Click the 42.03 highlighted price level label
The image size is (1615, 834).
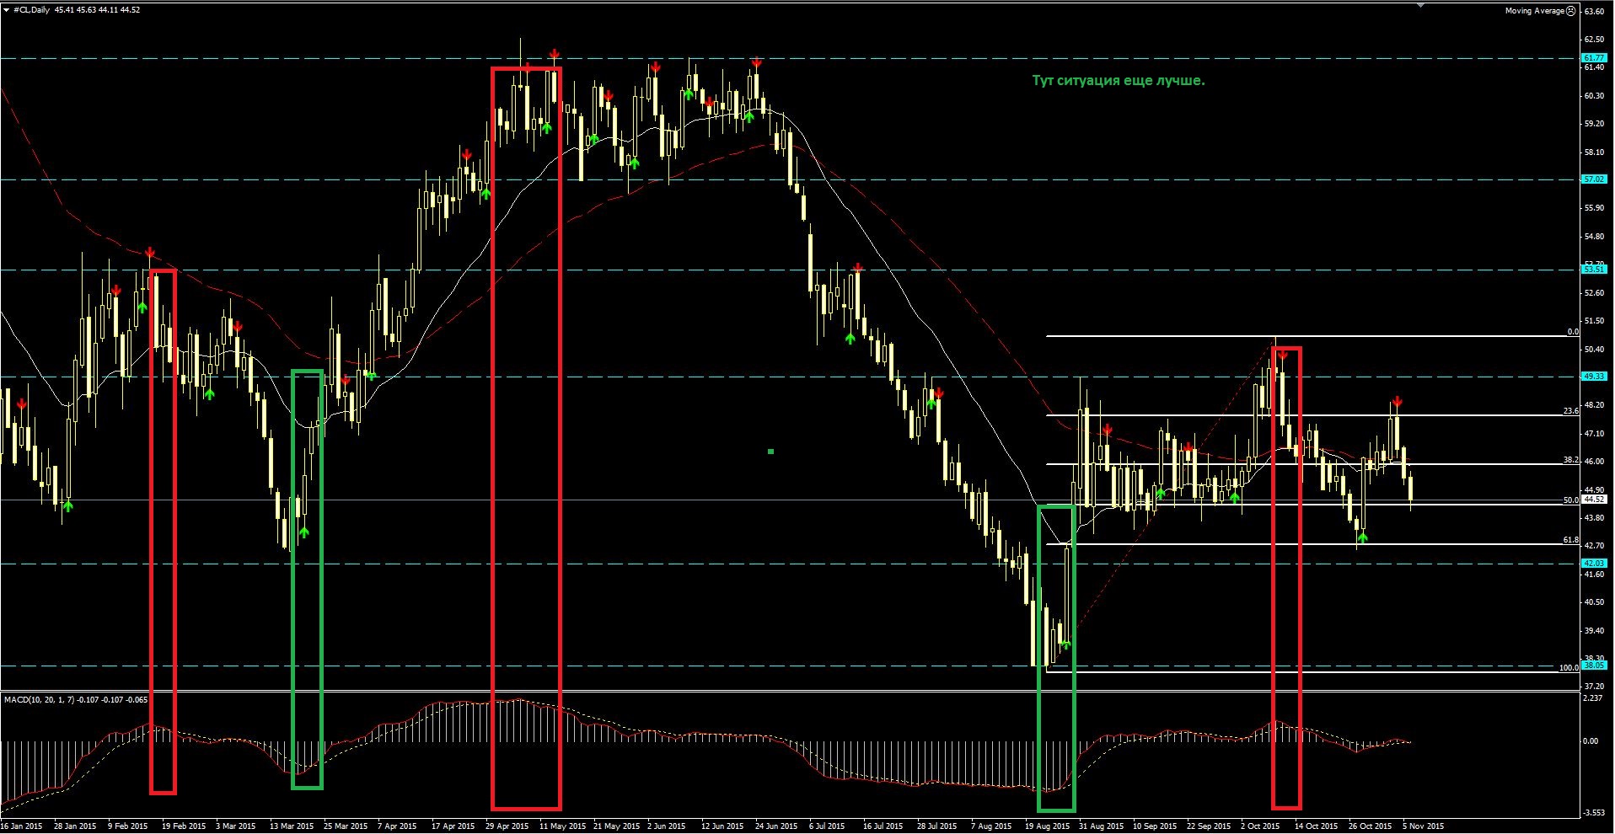point(1594,564)
